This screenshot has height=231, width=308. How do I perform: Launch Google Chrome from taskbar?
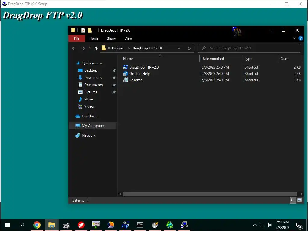tap(37, 225)
